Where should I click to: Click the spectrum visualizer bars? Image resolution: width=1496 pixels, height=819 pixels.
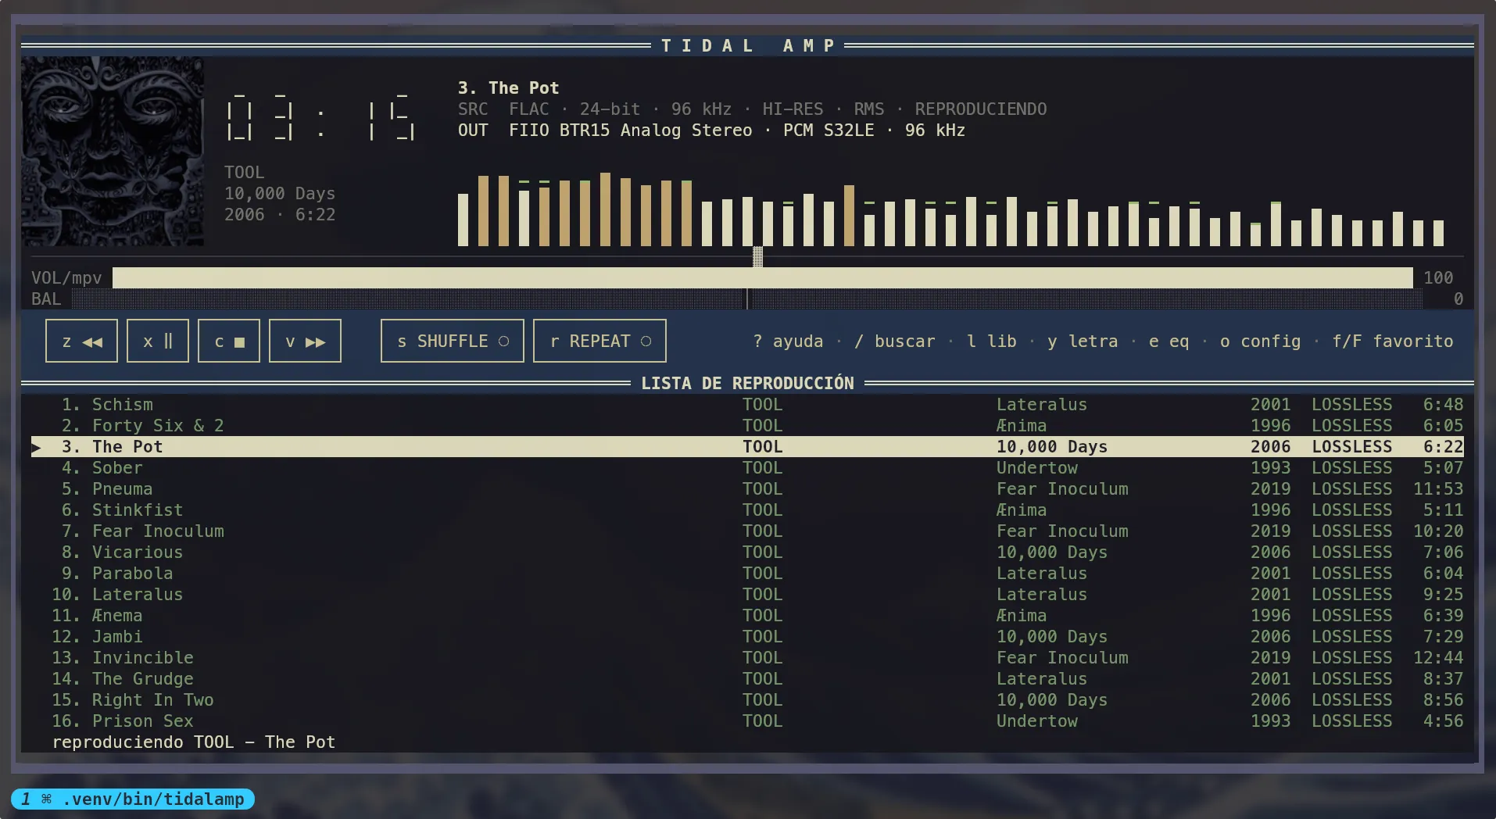(x=950, y=209)
